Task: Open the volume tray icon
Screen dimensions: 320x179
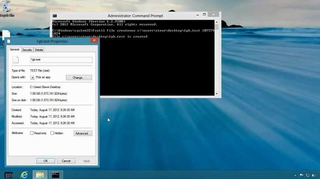Action: (314, 175)
